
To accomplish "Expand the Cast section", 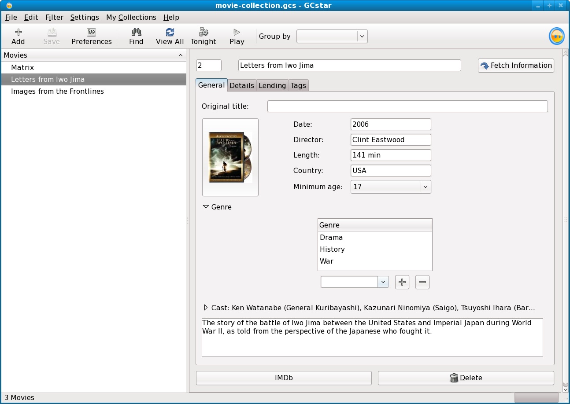I will [x=206, y=308].
